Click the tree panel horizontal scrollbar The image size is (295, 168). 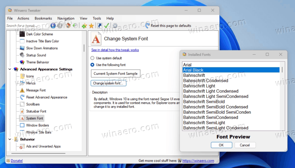38,153
